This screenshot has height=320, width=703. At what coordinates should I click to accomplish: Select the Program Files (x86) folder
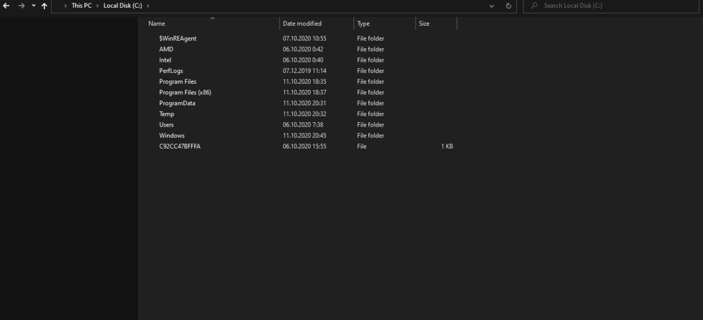185,92
